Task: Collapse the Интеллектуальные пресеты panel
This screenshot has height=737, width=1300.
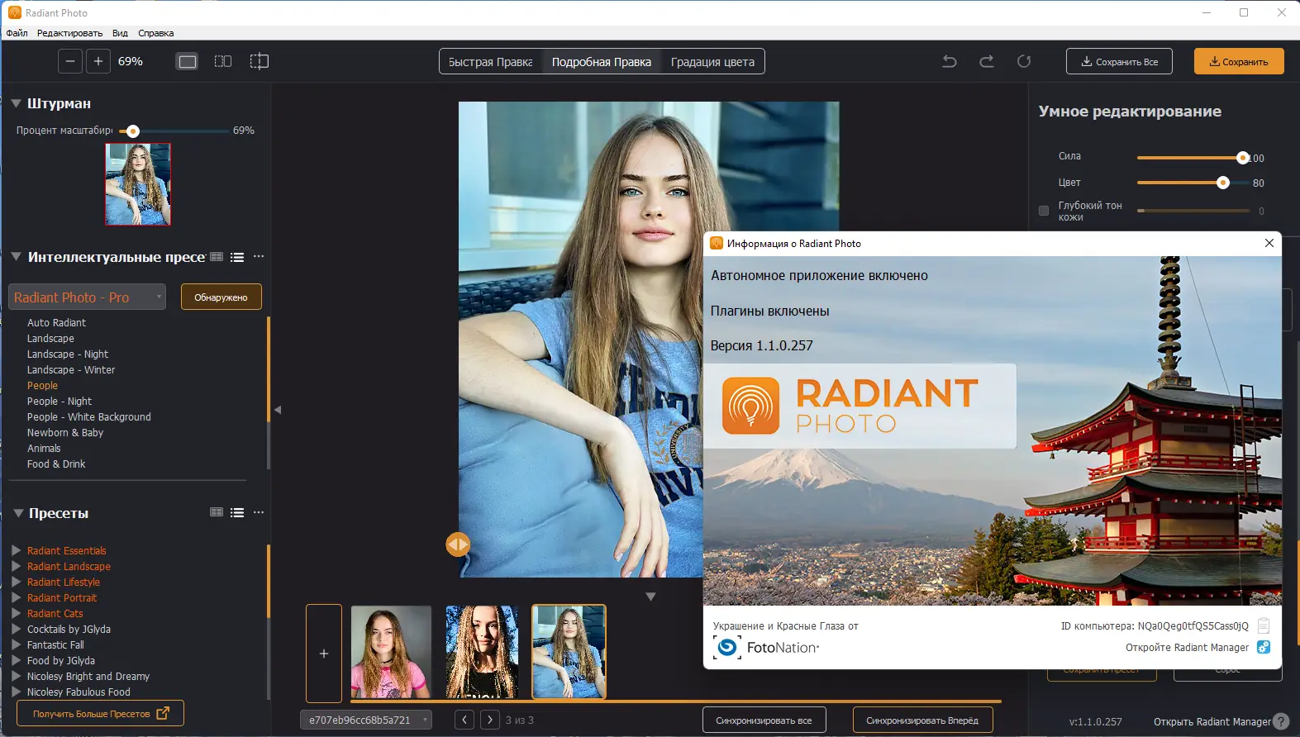Action: coord(16,257)
